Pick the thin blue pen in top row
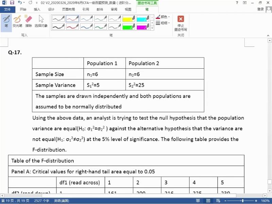 coord(86,19)
